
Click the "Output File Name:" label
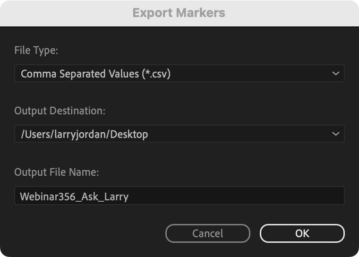pyautogui.click(x=57, y=172)
